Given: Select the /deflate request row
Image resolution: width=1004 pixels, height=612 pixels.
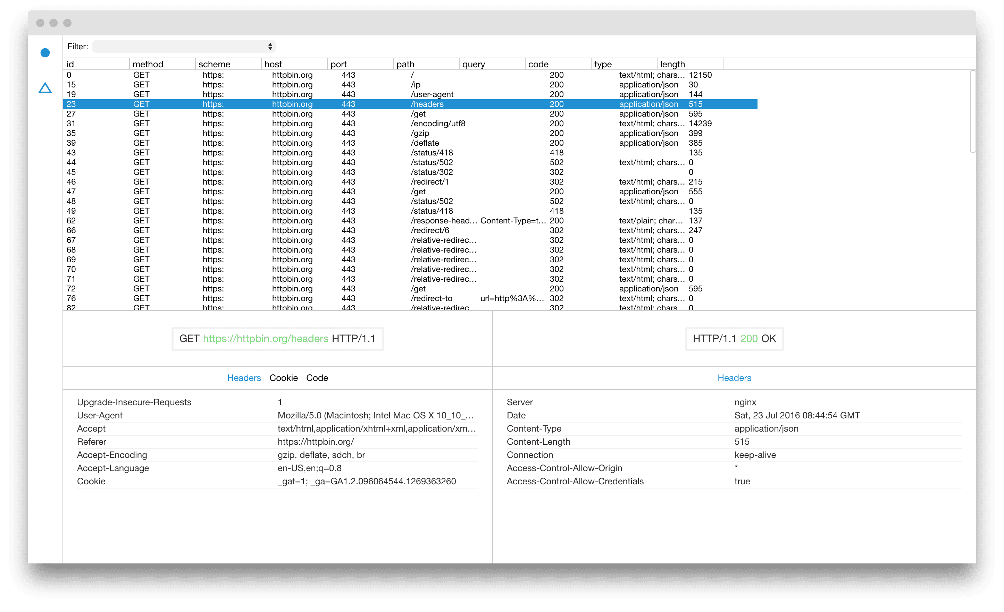Looking at the screenshot, I should 410,143.
